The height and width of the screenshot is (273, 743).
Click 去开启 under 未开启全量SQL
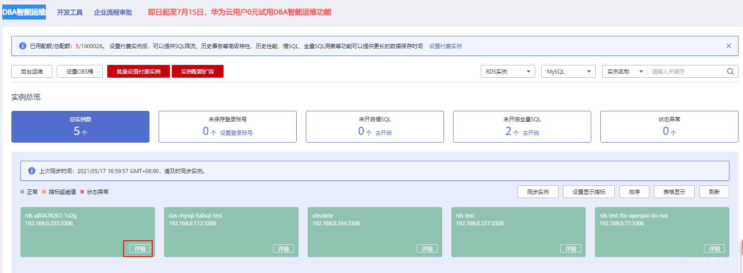[x=531, y=133]
